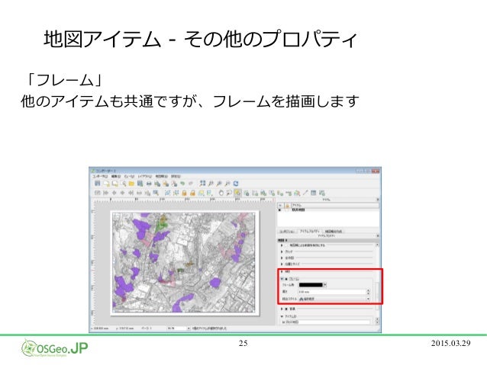
Task: Click the Print composer icon
Action: pyautogui.click(x=149, y=184)
